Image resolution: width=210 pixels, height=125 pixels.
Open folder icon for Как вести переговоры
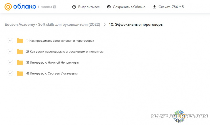coord(20,51)
